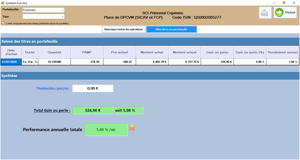Open the Portefeuille dropdown showing Fortuneo

(x=43, y=10)
